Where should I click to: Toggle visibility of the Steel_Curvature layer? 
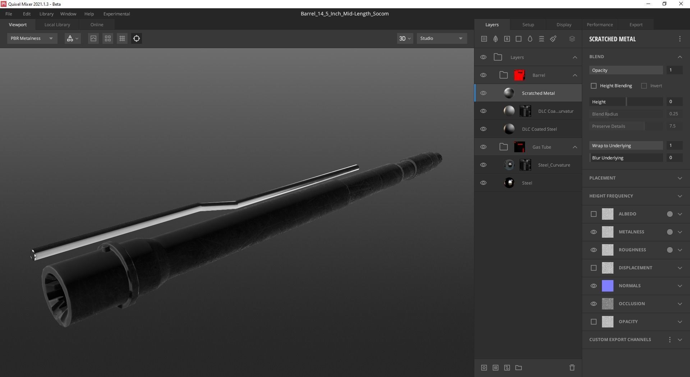coord(483,165)
